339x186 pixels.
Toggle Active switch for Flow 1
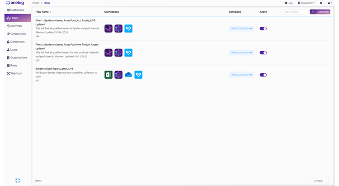point(263,29)
